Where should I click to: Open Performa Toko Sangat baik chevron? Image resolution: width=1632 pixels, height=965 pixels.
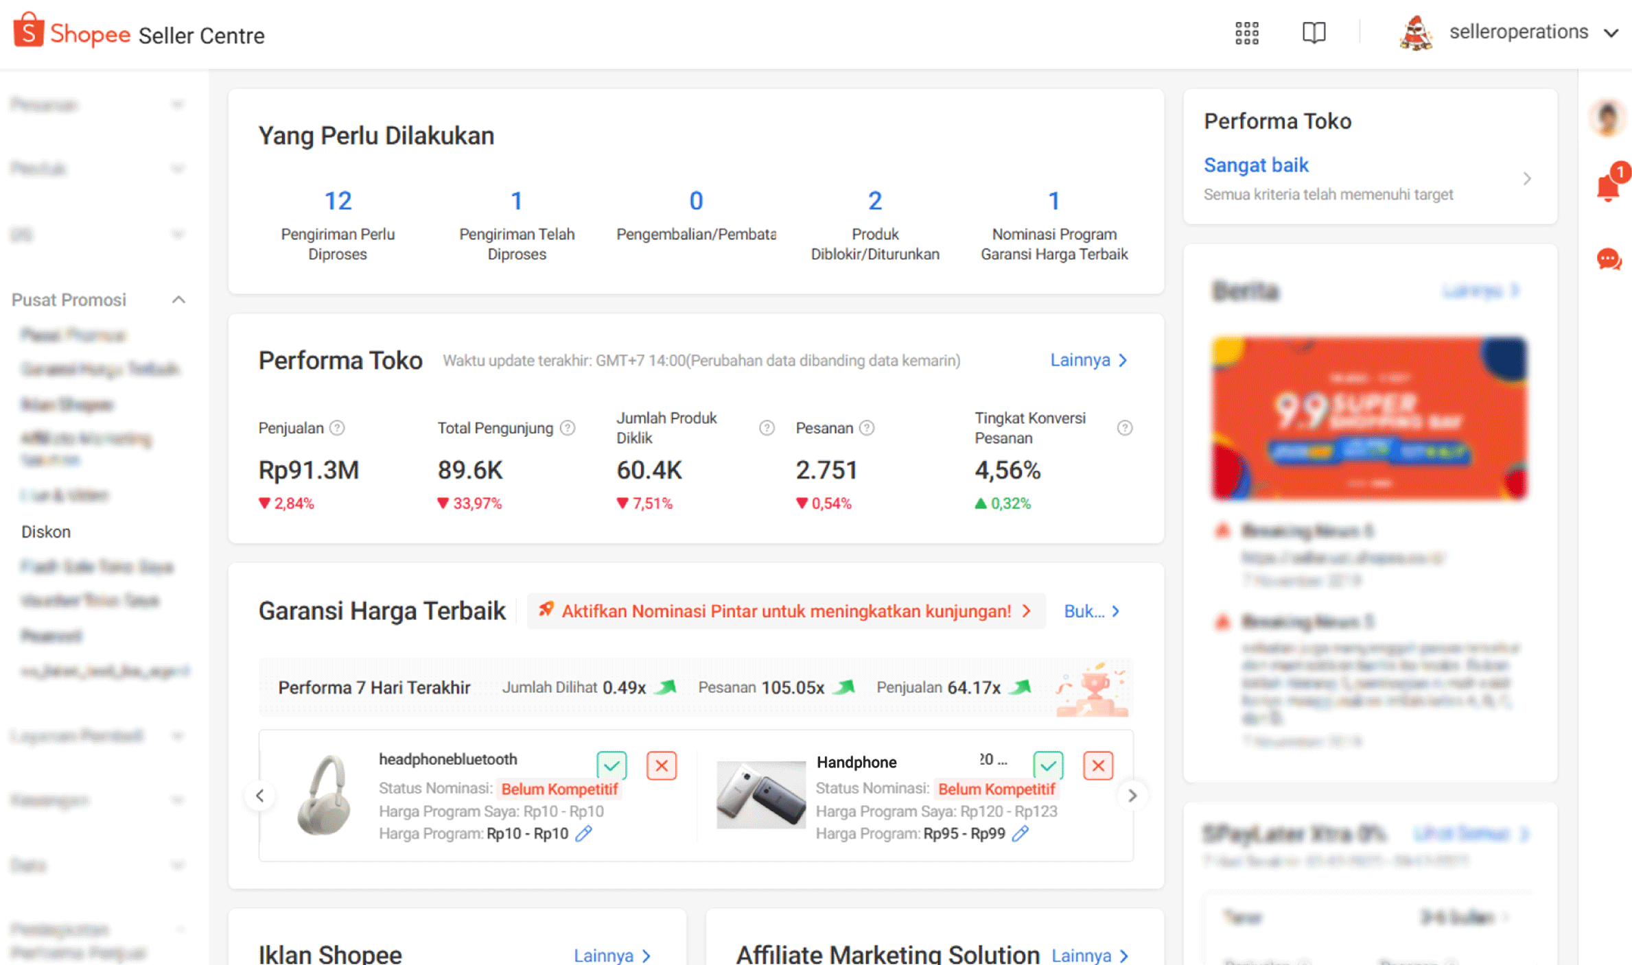tap(1527, 179)
